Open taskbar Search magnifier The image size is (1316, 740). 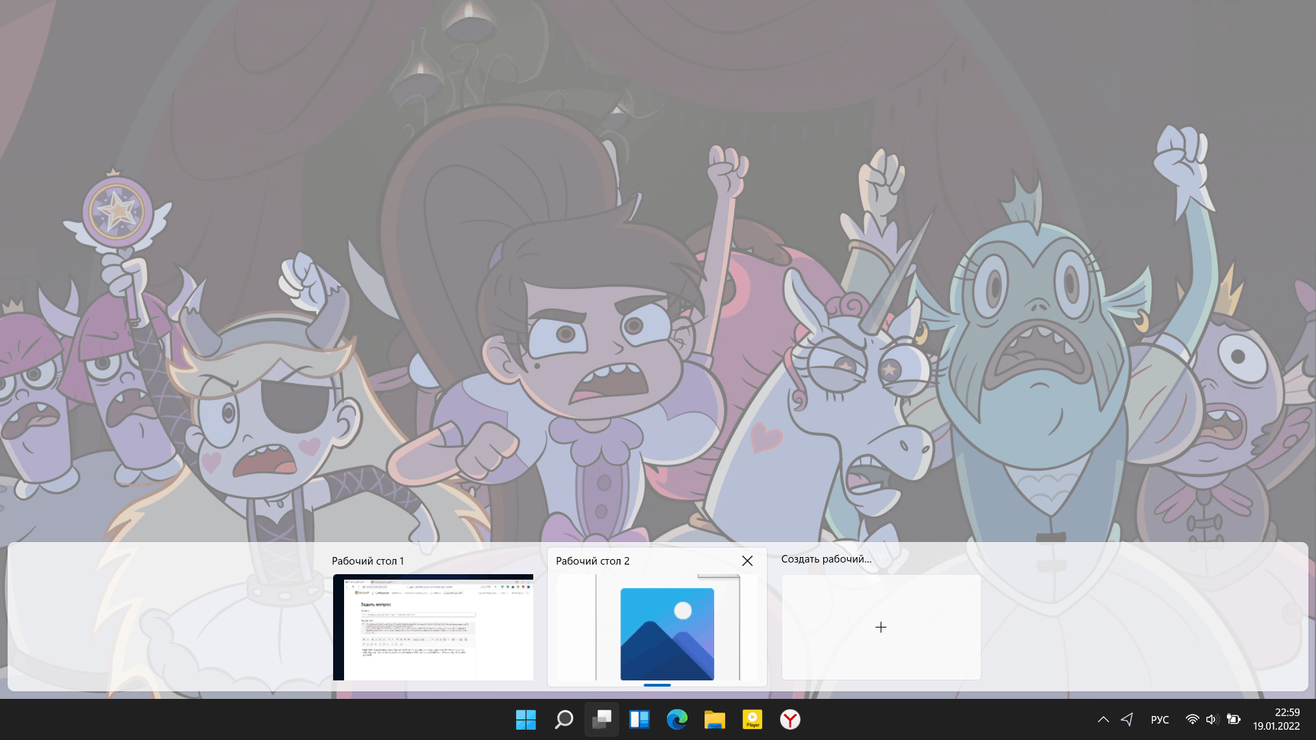click(x=563, y=719)
